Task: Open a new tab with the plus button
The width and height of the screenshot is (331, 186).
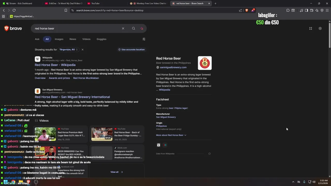Action: [x=215, y=3]
